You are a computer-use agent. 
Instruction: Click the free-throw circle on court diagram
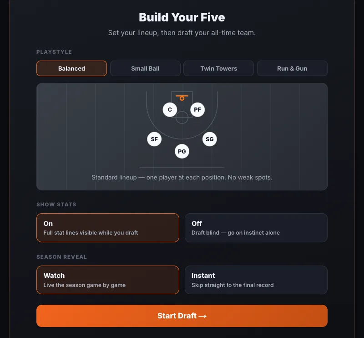[x=182, y=118]
